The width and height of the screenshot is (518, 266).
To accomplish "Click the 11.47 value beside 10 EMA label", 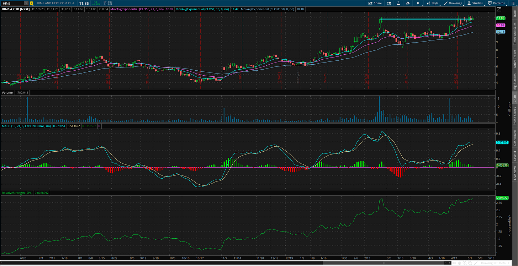I will coord(235,9).
